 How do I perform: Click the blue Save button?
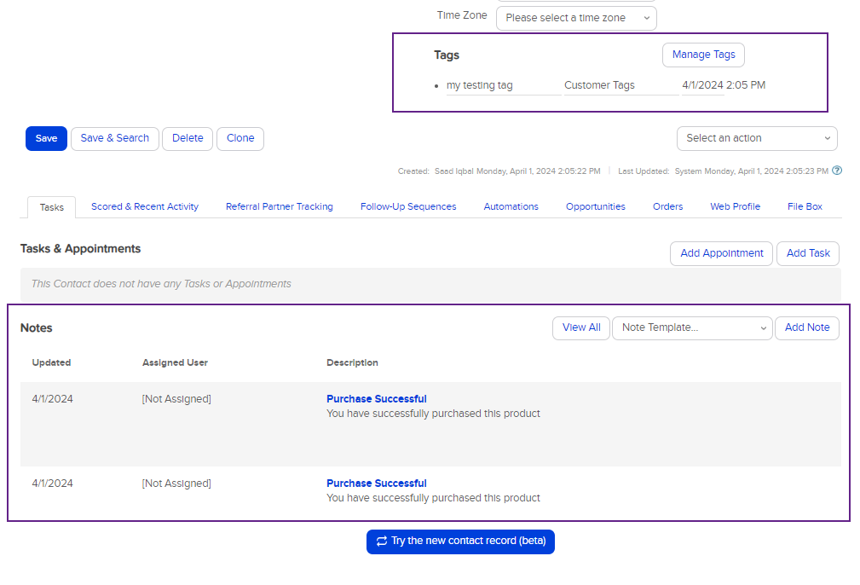(46, 138)
